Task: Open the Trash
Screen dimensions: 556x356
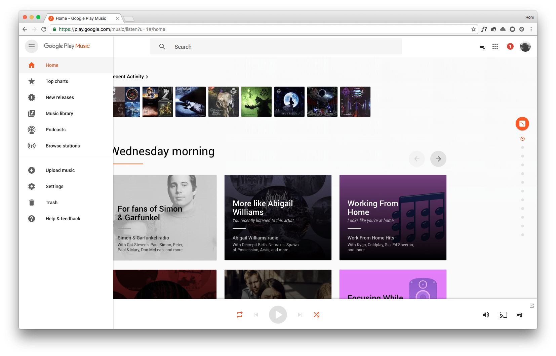Action: (x=66, y=203)
